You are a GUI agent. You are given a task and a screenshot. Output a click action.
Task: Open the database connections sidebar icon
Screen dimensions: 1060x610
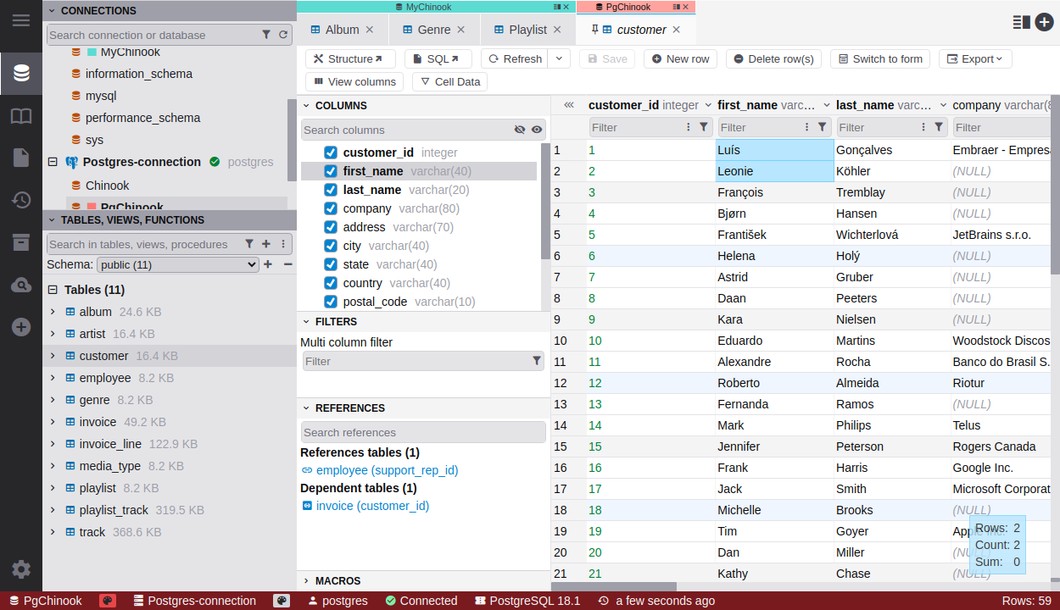pos(21,73)
